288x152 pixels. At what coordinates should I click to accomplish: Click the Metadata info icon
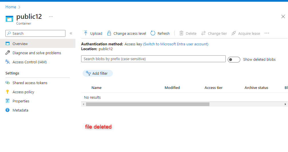[x=7, y=110]
